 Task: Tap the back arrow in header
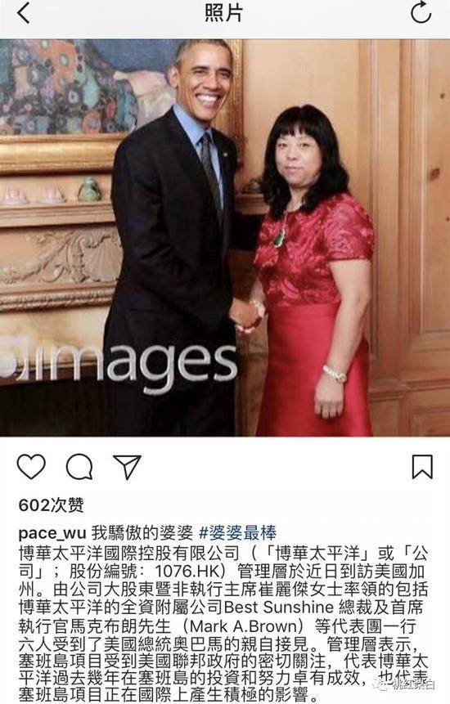(x=24, y=13)
